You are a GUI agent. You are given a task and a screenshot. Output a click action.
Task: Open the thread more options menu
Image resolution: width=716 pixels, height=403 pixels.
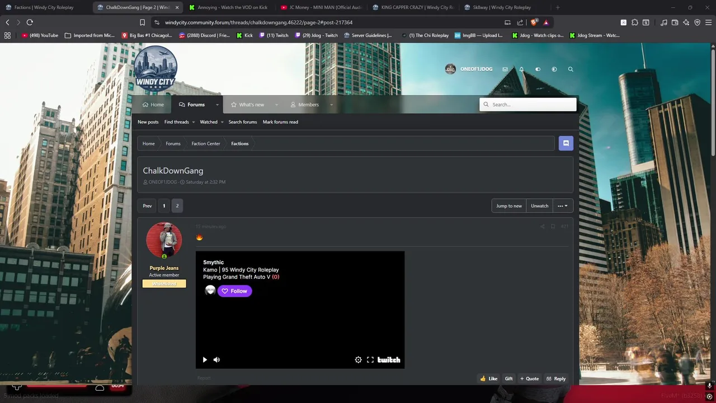563,206
